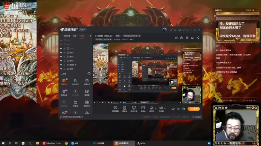The width and height of the screenshot is (261, 146).
Task: Click the orange start streaming button
Action: pyautogui.click(x=193, y=109)
